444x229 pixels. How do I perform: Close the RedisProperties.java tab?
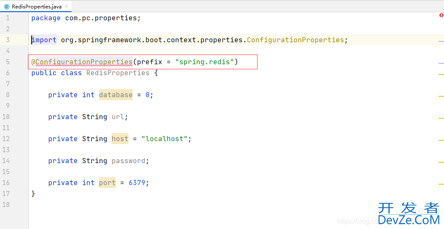point(66,6)
